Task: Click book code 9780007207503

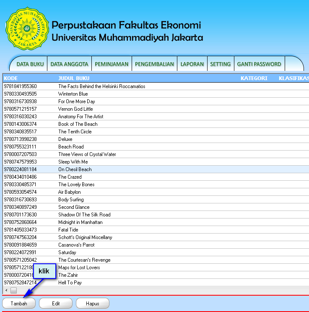Action: coord(20,154)
